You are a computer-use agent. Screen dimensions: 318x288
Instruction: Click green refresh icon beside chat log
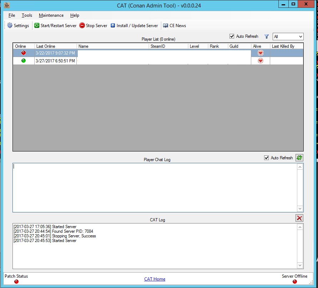point(299,158)
